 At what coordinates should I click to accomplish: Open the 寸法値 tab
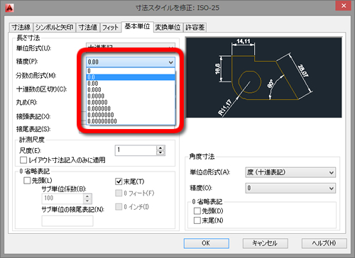[88, 28]
